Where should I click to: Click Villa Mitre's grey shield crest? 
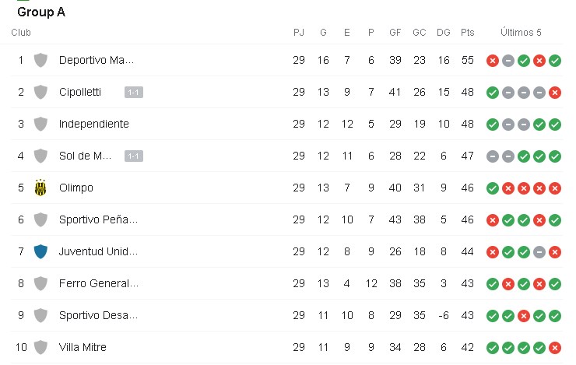[41, 347]
